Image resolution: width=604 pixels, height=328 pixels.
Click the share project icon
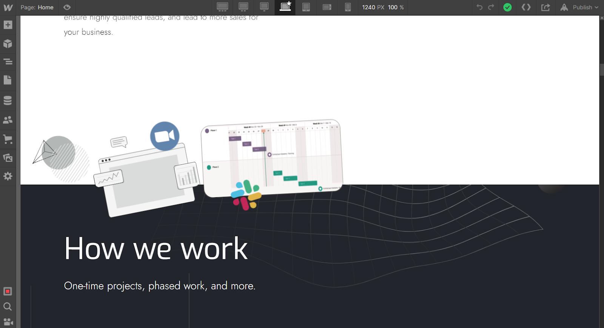coord(545,7)
